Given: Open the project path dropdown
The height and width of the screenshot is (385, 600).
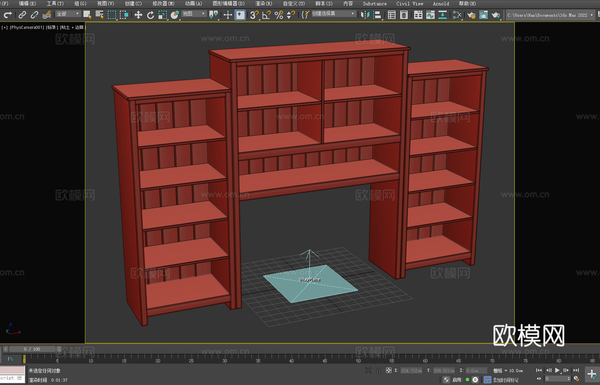Looking at the screenshot, I should (x=550, y=15).
